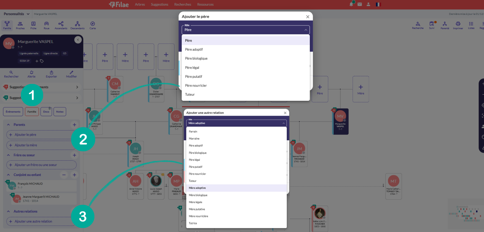Select Père adoptif in the role list
The image size is (484, 232).
[x=194, y=50]
